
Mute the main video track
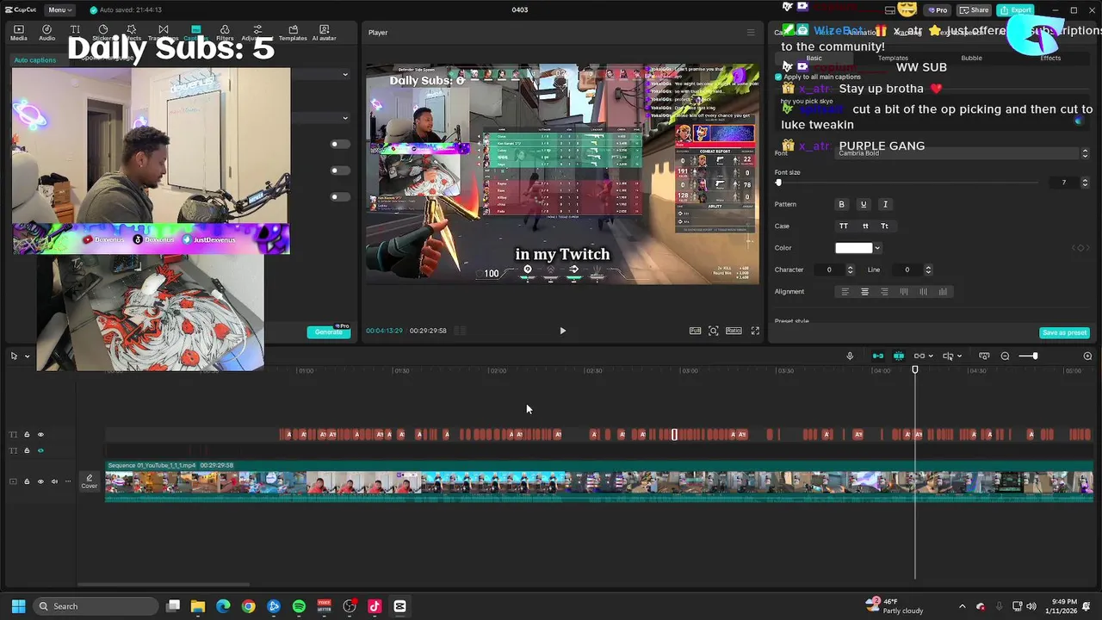[54, 481]
